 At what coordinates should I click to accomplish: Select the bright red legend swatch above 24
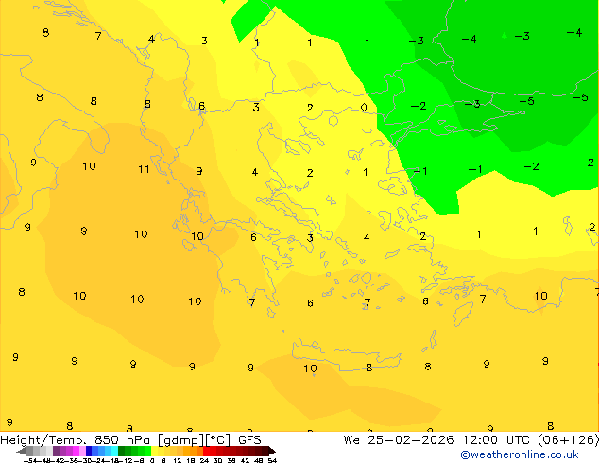207,451
